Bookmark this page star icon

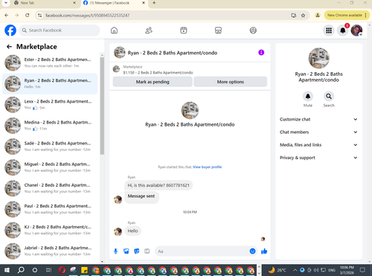tap(303, 16)
